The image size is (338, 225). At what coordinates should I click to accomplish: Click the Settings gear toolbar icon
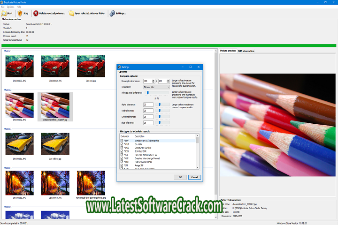(x=112, y=13)
